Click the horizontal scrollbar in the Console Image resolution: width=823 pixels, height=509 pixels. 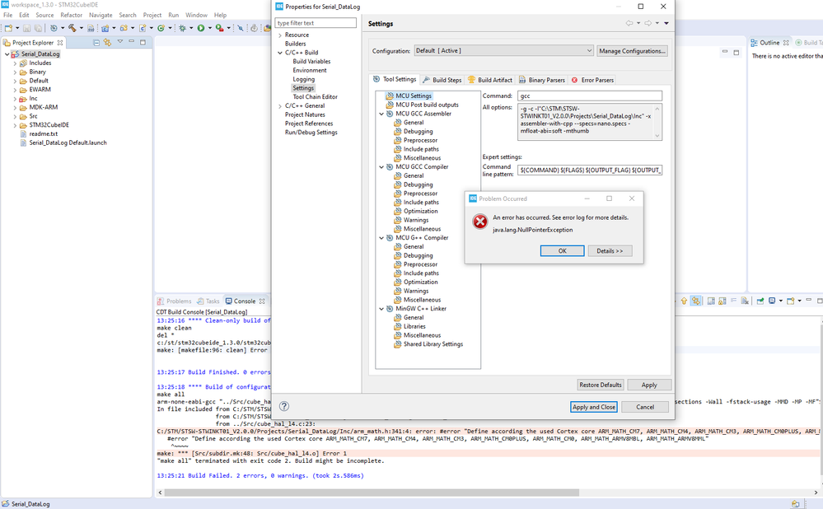(x=372, y=493)
